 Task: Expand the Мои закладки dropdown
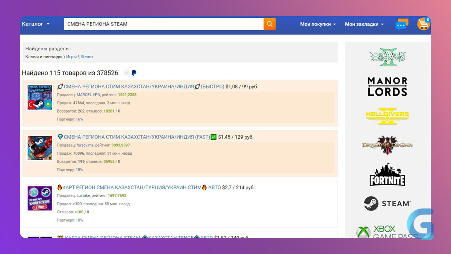click(365, 24)
